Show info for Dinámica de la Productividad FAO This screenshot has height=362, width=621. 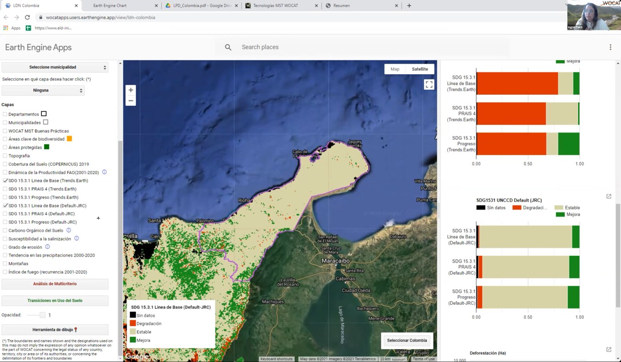tap(104, 172)
